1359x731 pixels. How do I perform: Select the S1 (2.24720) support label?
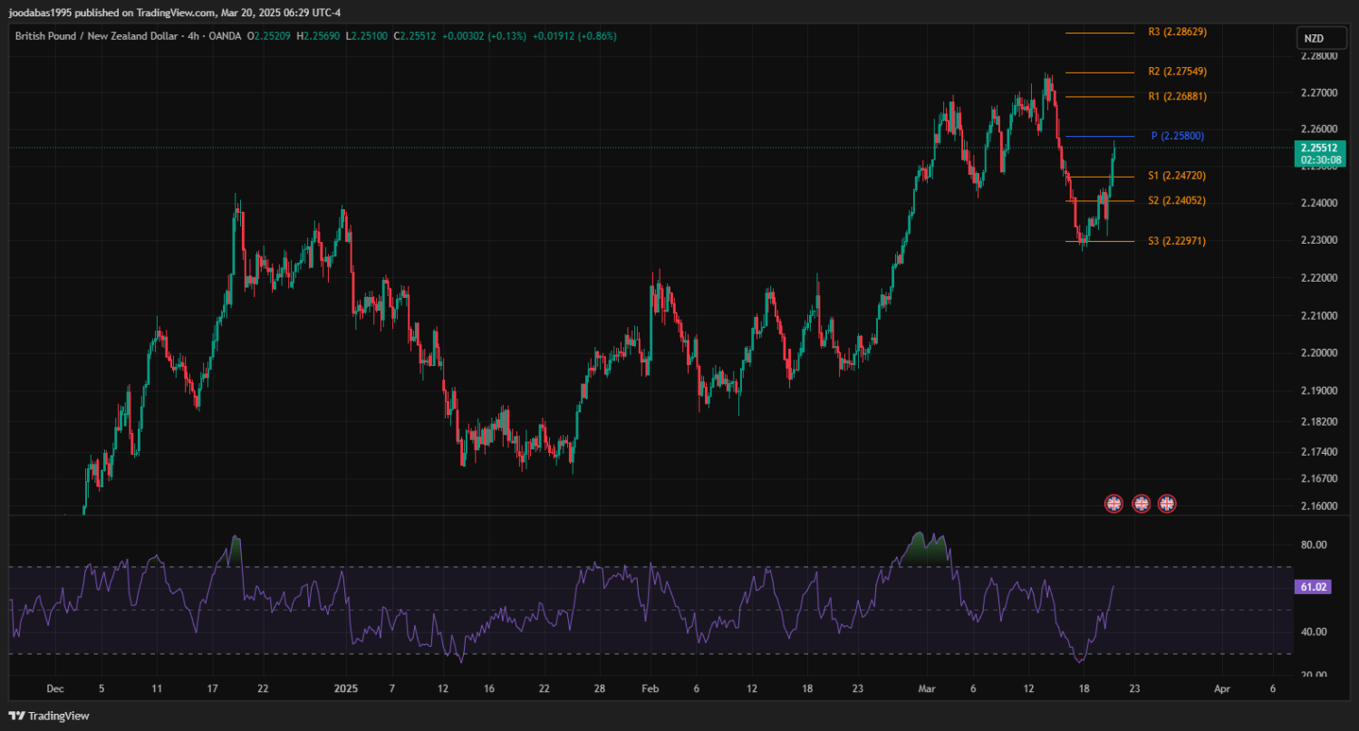tap(1177, 175)
